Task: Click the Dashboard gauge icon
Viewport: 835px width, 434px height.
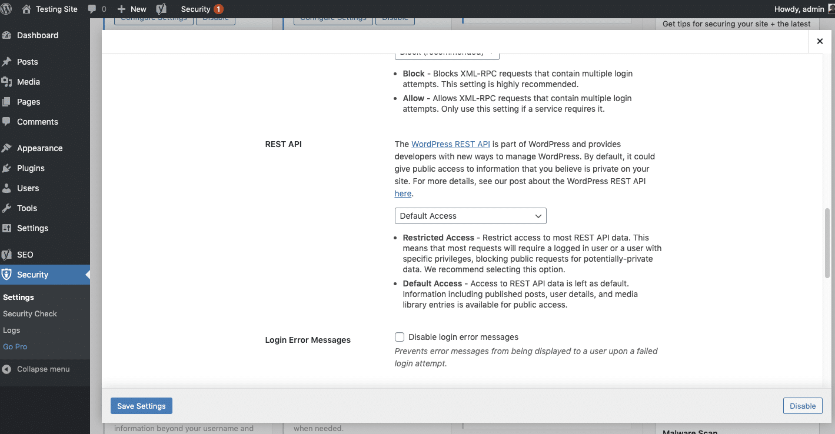Action: 7,35
